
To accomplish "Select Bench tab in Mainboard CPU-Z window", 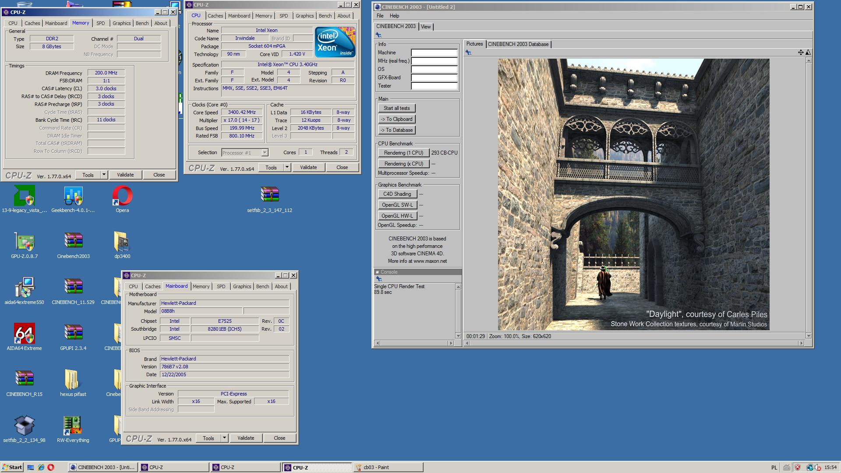I will pyautogui.click(x=262, y=286).
